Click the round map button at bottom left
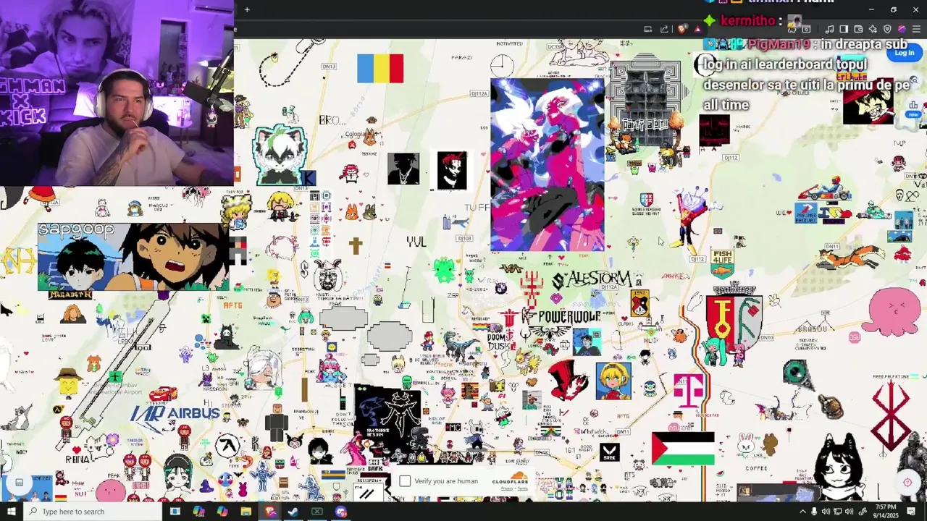Viewport: 927px width, 521px height. pyautogui.click(x=20, y=482)
